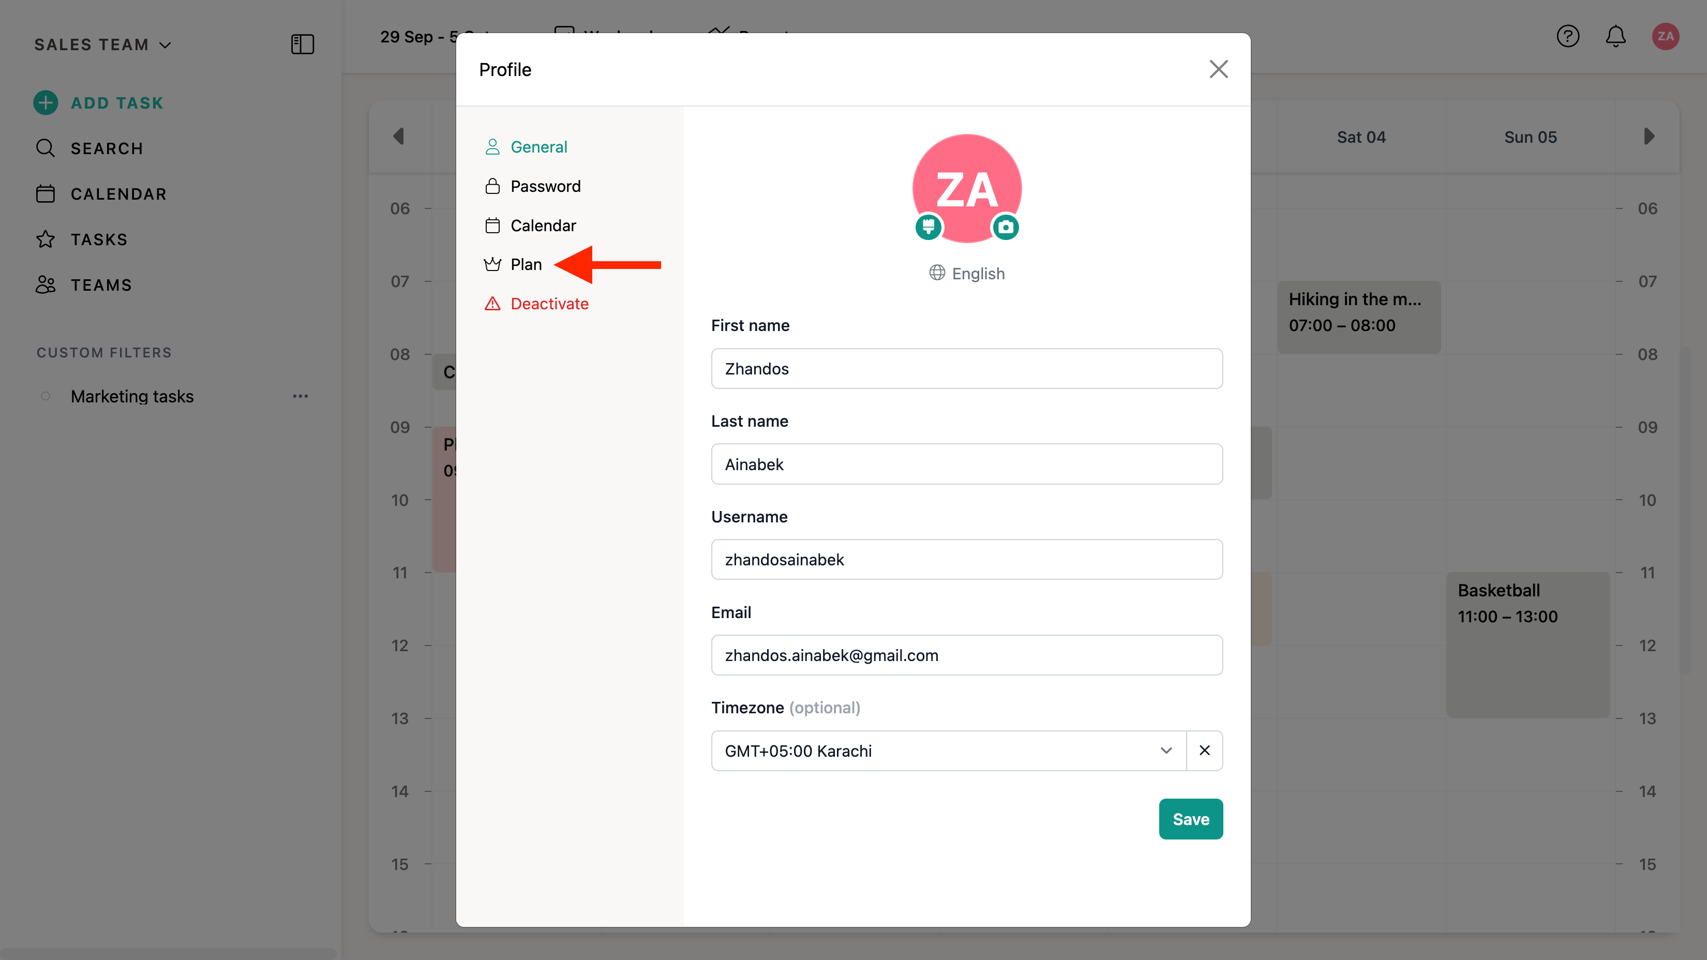Open the notifications bell

pyautogui.click(x=1615, y=36)
